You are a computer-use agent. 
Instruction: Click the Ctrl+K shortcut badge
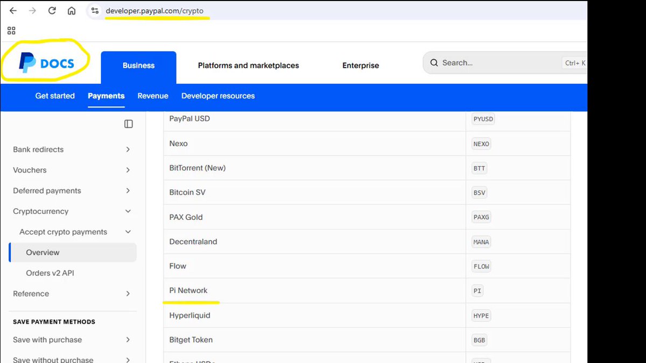pos(574,63)
